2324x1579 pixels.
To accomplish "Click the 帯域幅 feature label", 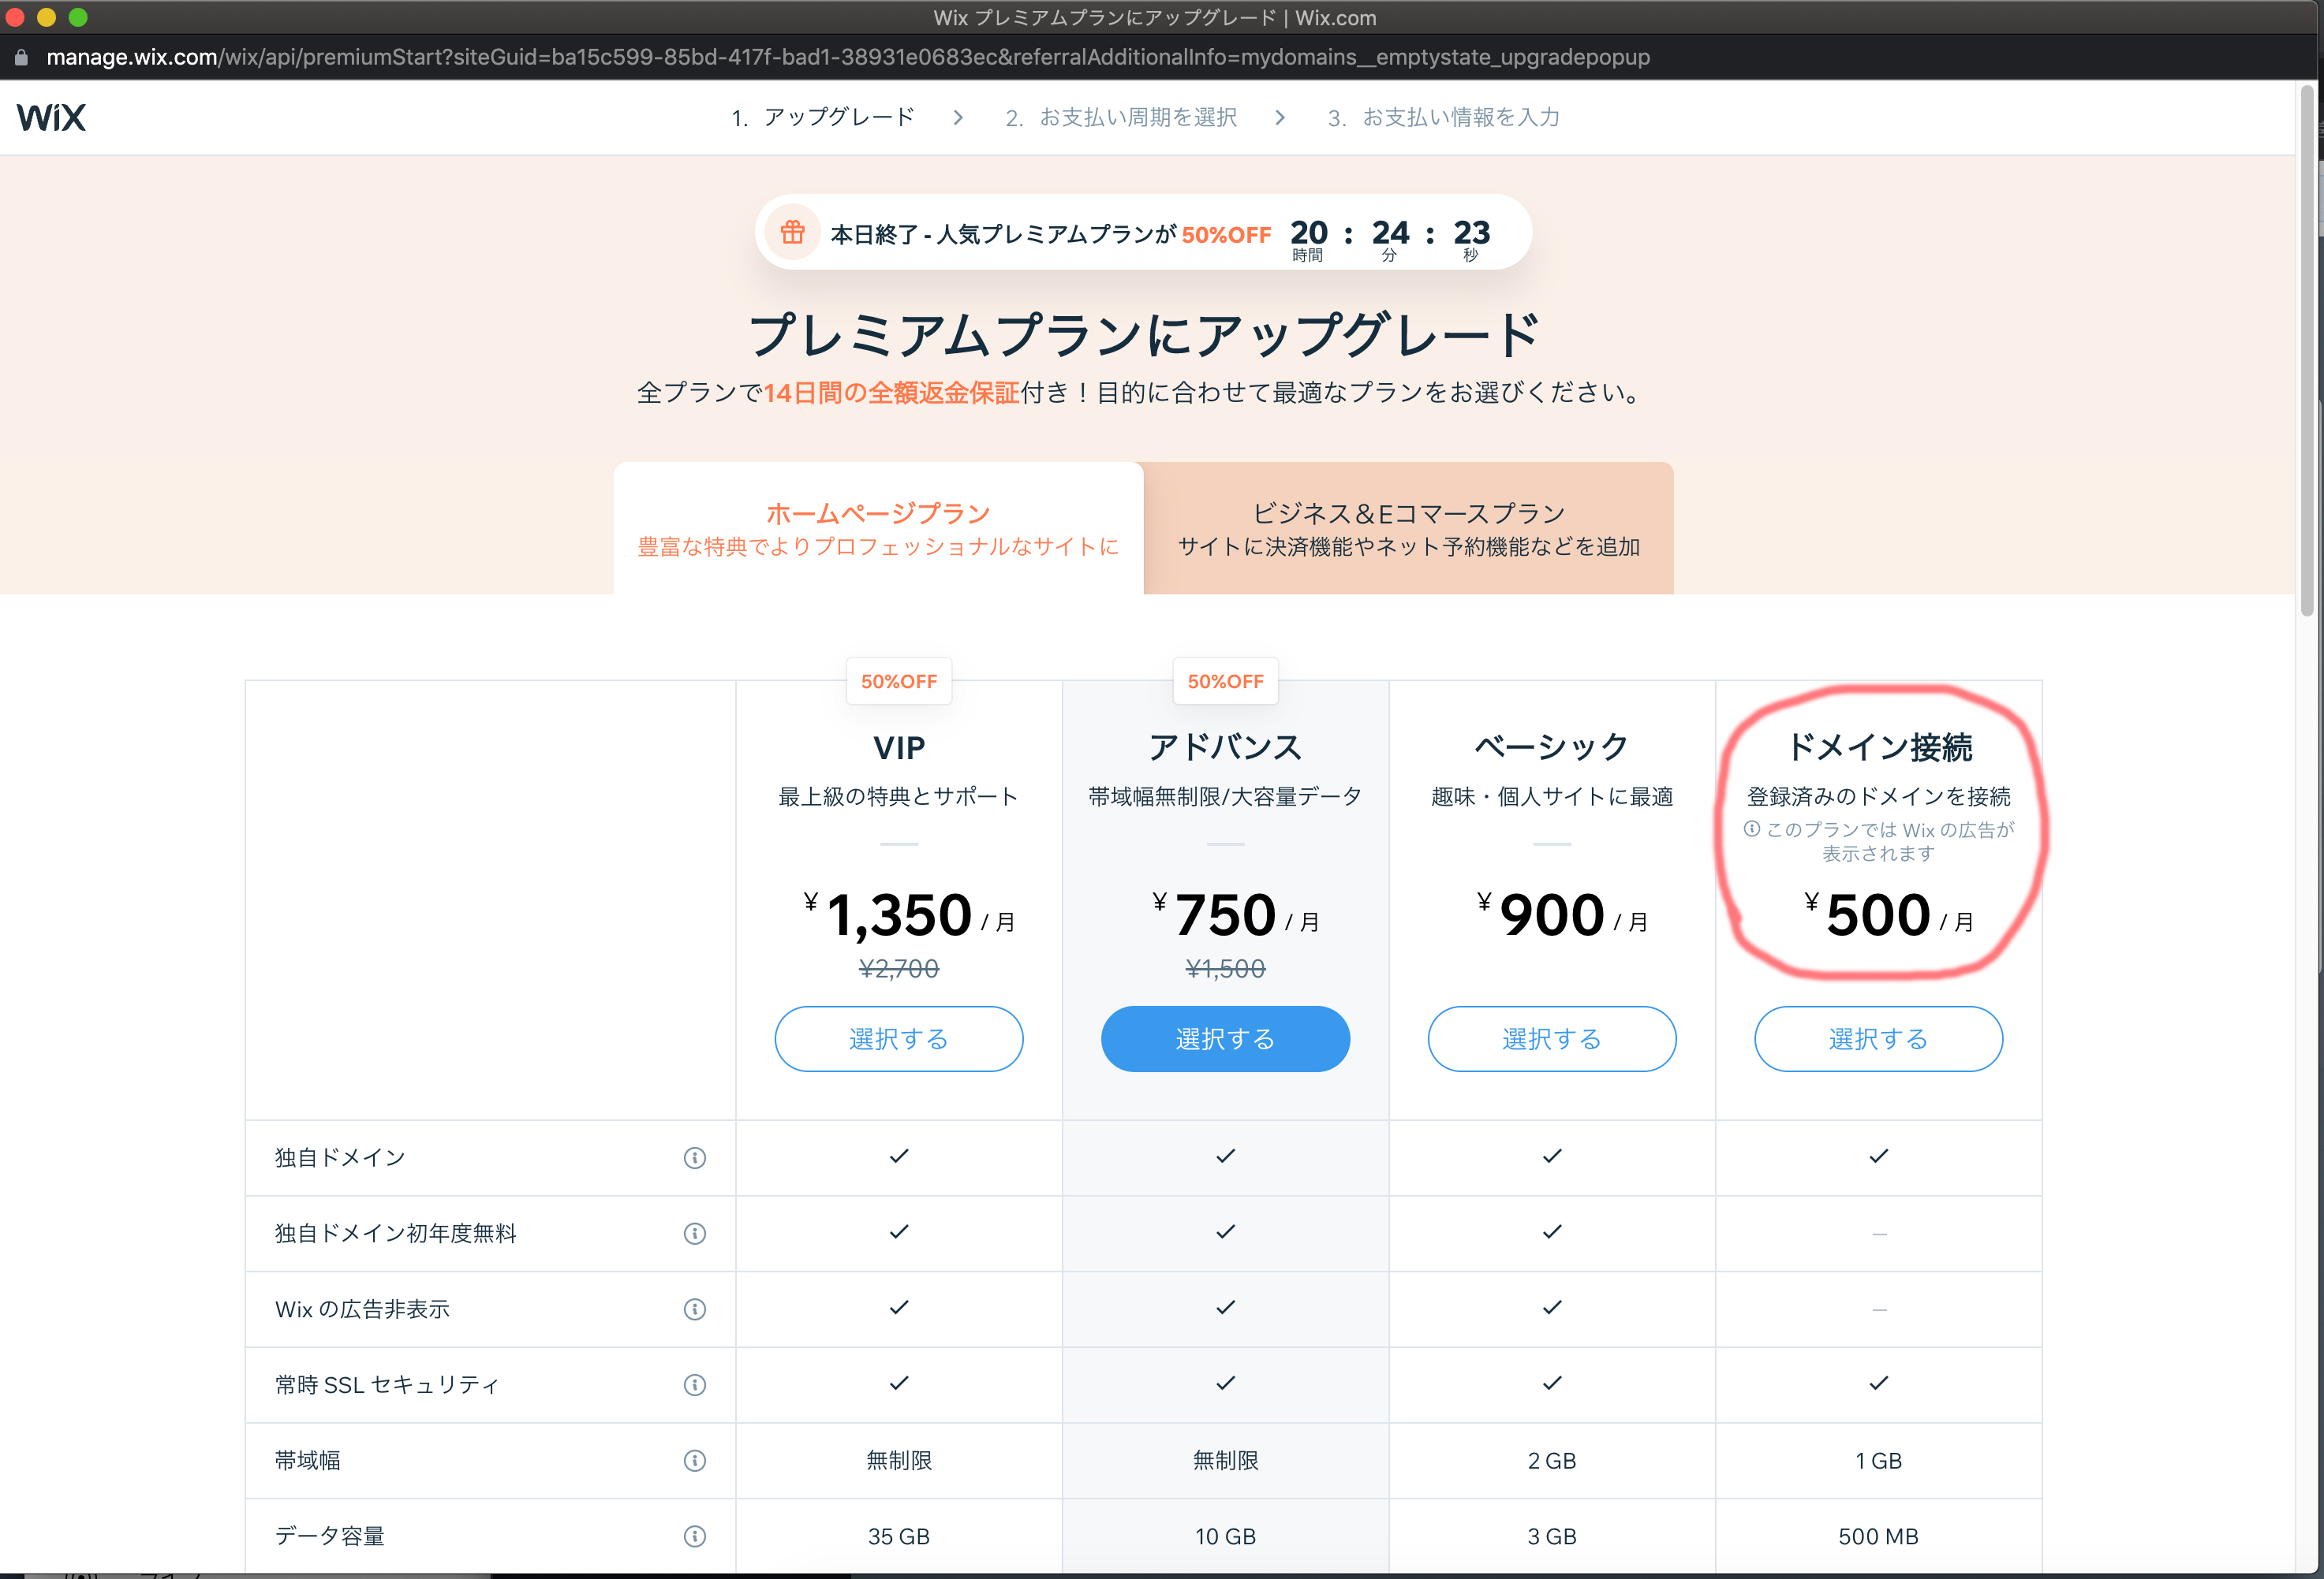I will (x=307, y=1461).
